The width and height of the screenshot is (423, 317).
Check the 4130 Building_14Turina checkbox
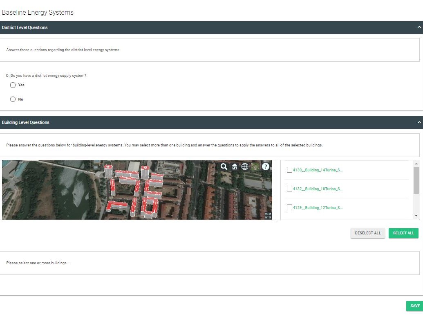tap(289, 170)
